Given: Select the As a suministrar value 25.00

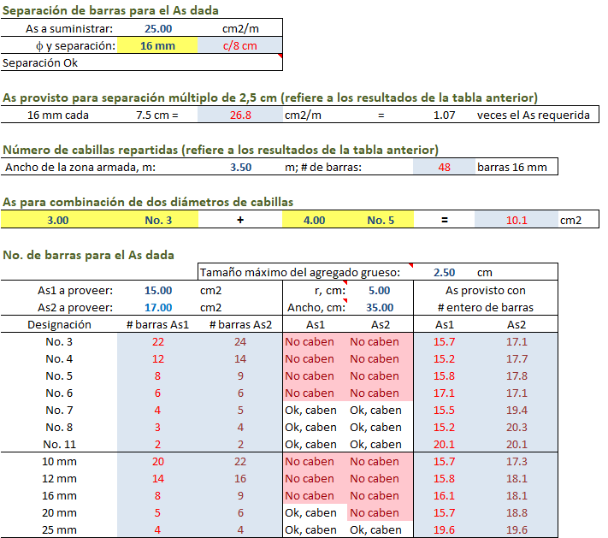Looking at the screenshot, I should [x=158, y=29].
